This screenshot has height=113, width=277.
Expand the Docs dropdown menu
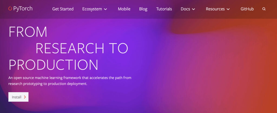coord(188,9)
